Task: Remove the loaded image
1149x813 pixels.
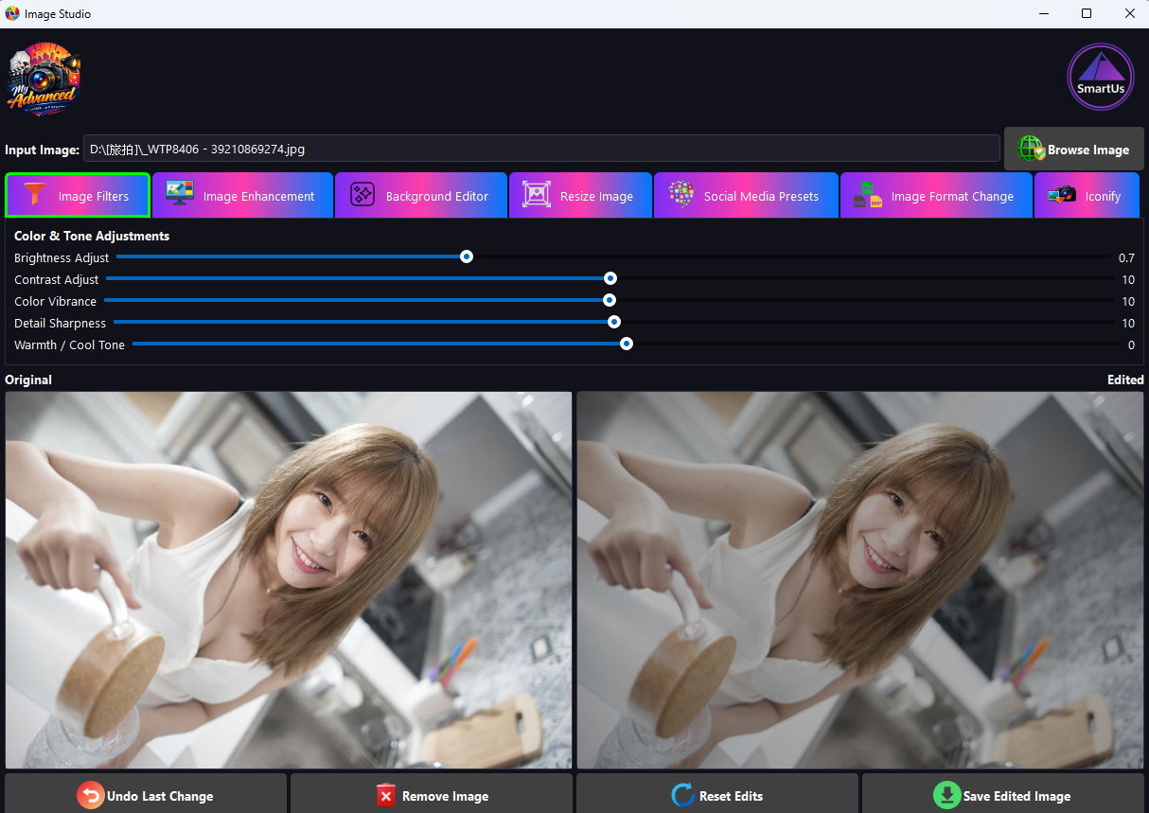Action: (432, 795)
